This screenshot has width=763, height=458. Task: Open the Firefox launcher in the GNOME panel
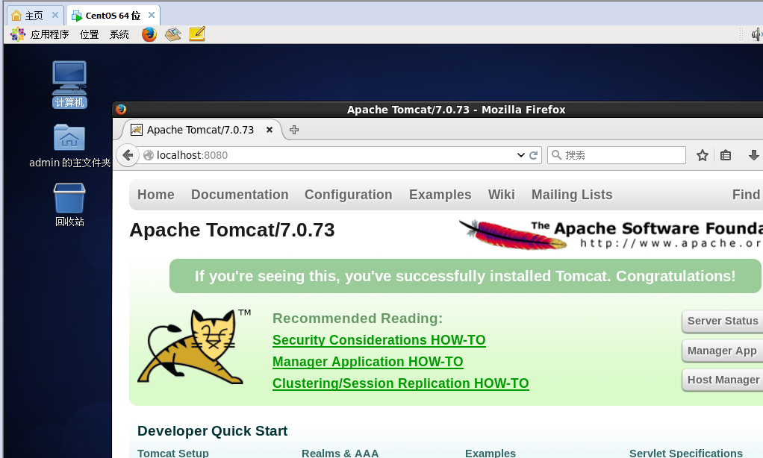point(149,34)
